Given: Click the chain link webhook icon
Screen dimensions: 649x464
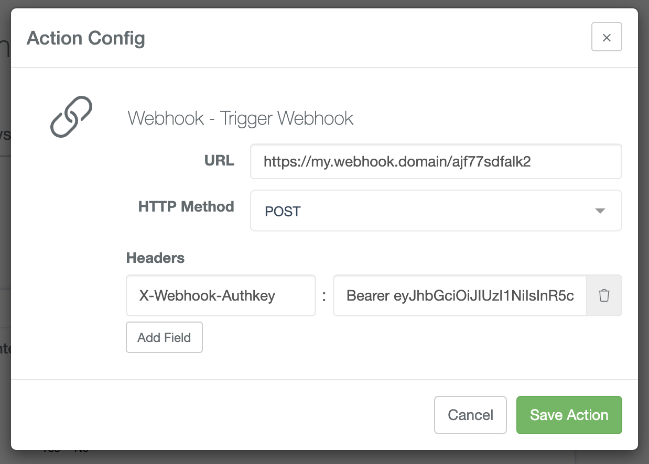Looking at the screenshot, I should click(71, 117).
